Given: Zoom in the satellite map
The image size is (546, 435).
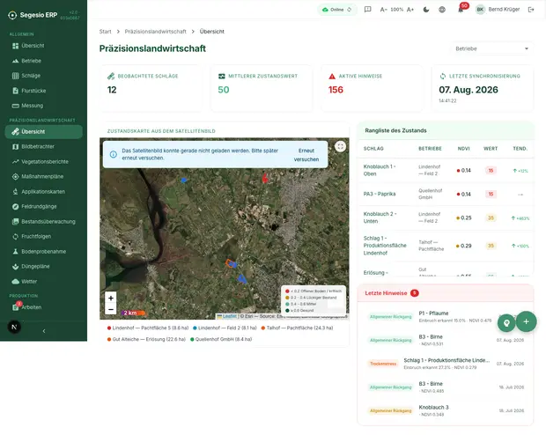Looking at the screenshot, I should tap(111, 299).
